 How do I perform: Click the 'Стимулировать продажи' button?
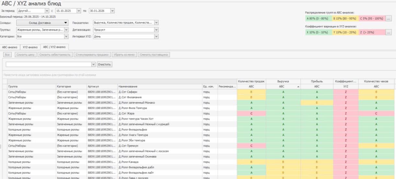92,55
